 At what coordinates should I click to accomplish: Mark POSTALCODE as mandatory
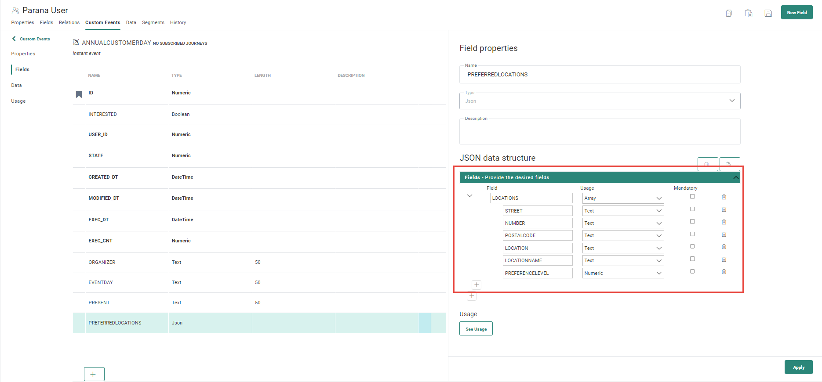[x=692, y=234]
